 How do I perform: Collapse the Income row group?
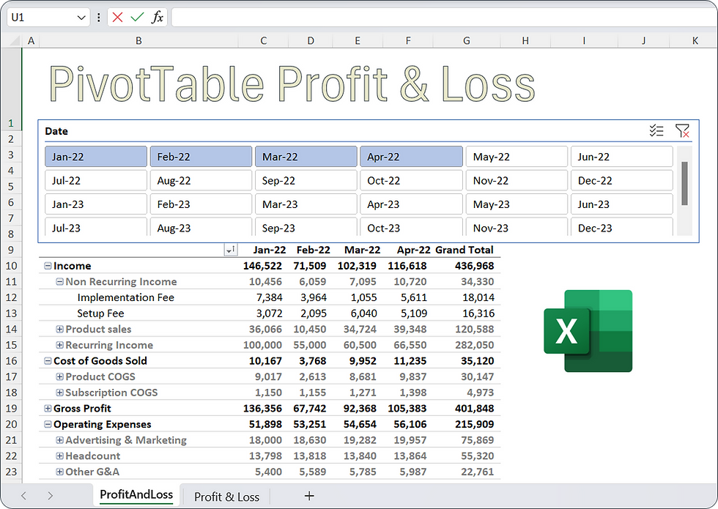click(47, 266)
